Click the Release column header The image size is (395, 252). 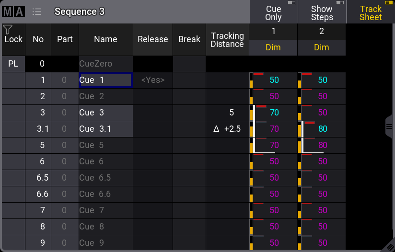click(x=152, y=39)
